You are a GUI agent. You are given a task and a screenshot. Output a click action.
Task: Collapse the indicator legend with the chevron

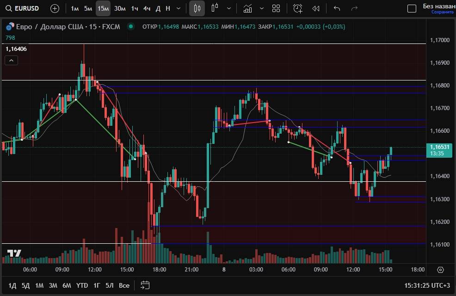pos(11,60)
